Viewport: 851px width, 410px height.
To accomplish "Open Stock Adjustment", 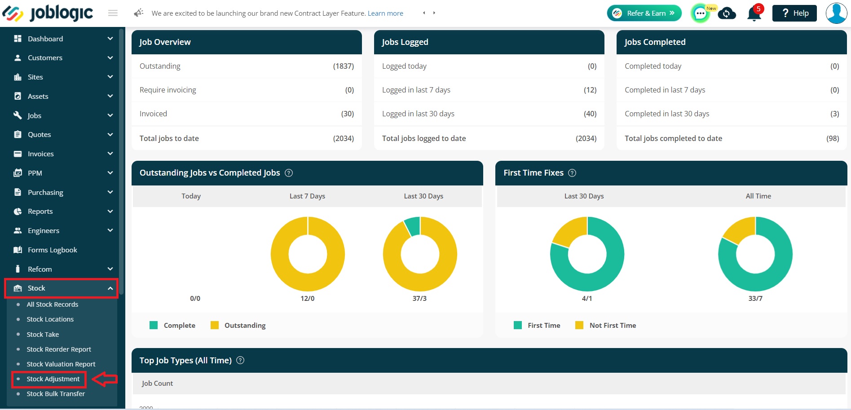I will (53, 379).
